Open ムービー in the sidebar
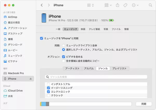This screenshot has width=156, height=110. pos(11,50)
